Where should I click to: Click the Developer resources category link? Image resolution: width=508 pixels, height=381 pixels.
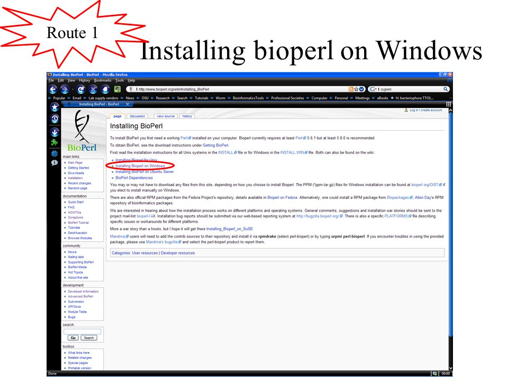(x=178, y=253)
